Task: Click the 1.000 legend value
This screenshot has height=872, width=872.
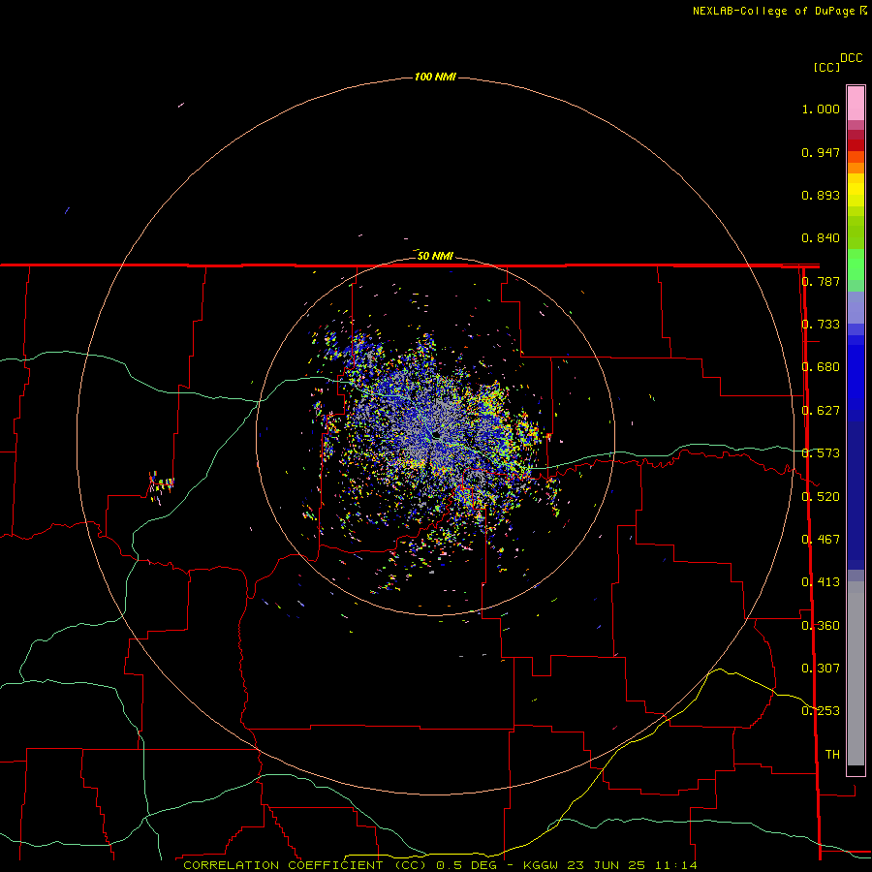Action: pyautogui.click(x=821, y=109)
